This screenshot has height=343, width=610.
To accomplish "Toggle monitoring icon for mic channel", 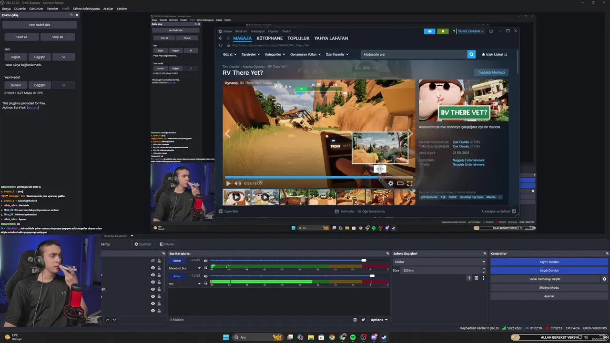I will point(206,283).
